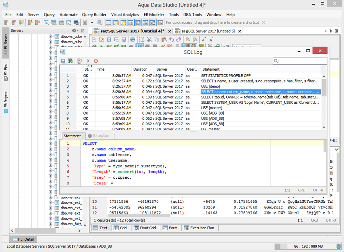Image resolution: width=344 pixels, height=252 pixels.
Task: Expand the dbo.ws_fact table node
Action: pyautogui.click(x=50, y=224)
